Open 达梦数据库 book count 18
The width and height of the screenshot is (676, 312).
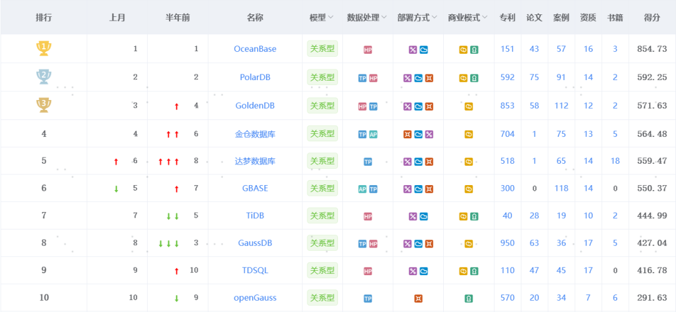615,161
